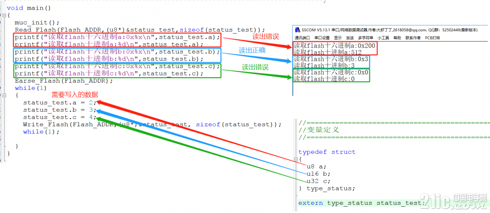The image size is (490, 213).
Task: Click the '//变量定义' comment line
Action: [x=318, y=130]
